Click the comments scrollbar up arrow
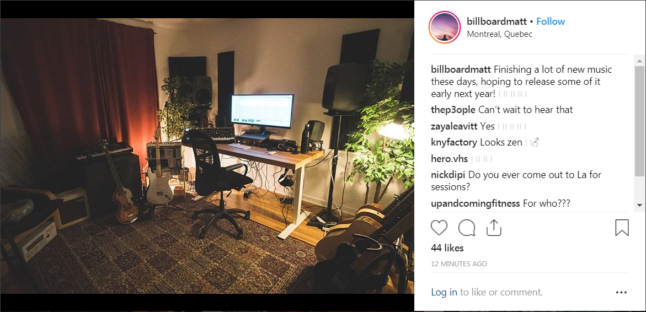This screenshot has width=646, height=312. 639,61
